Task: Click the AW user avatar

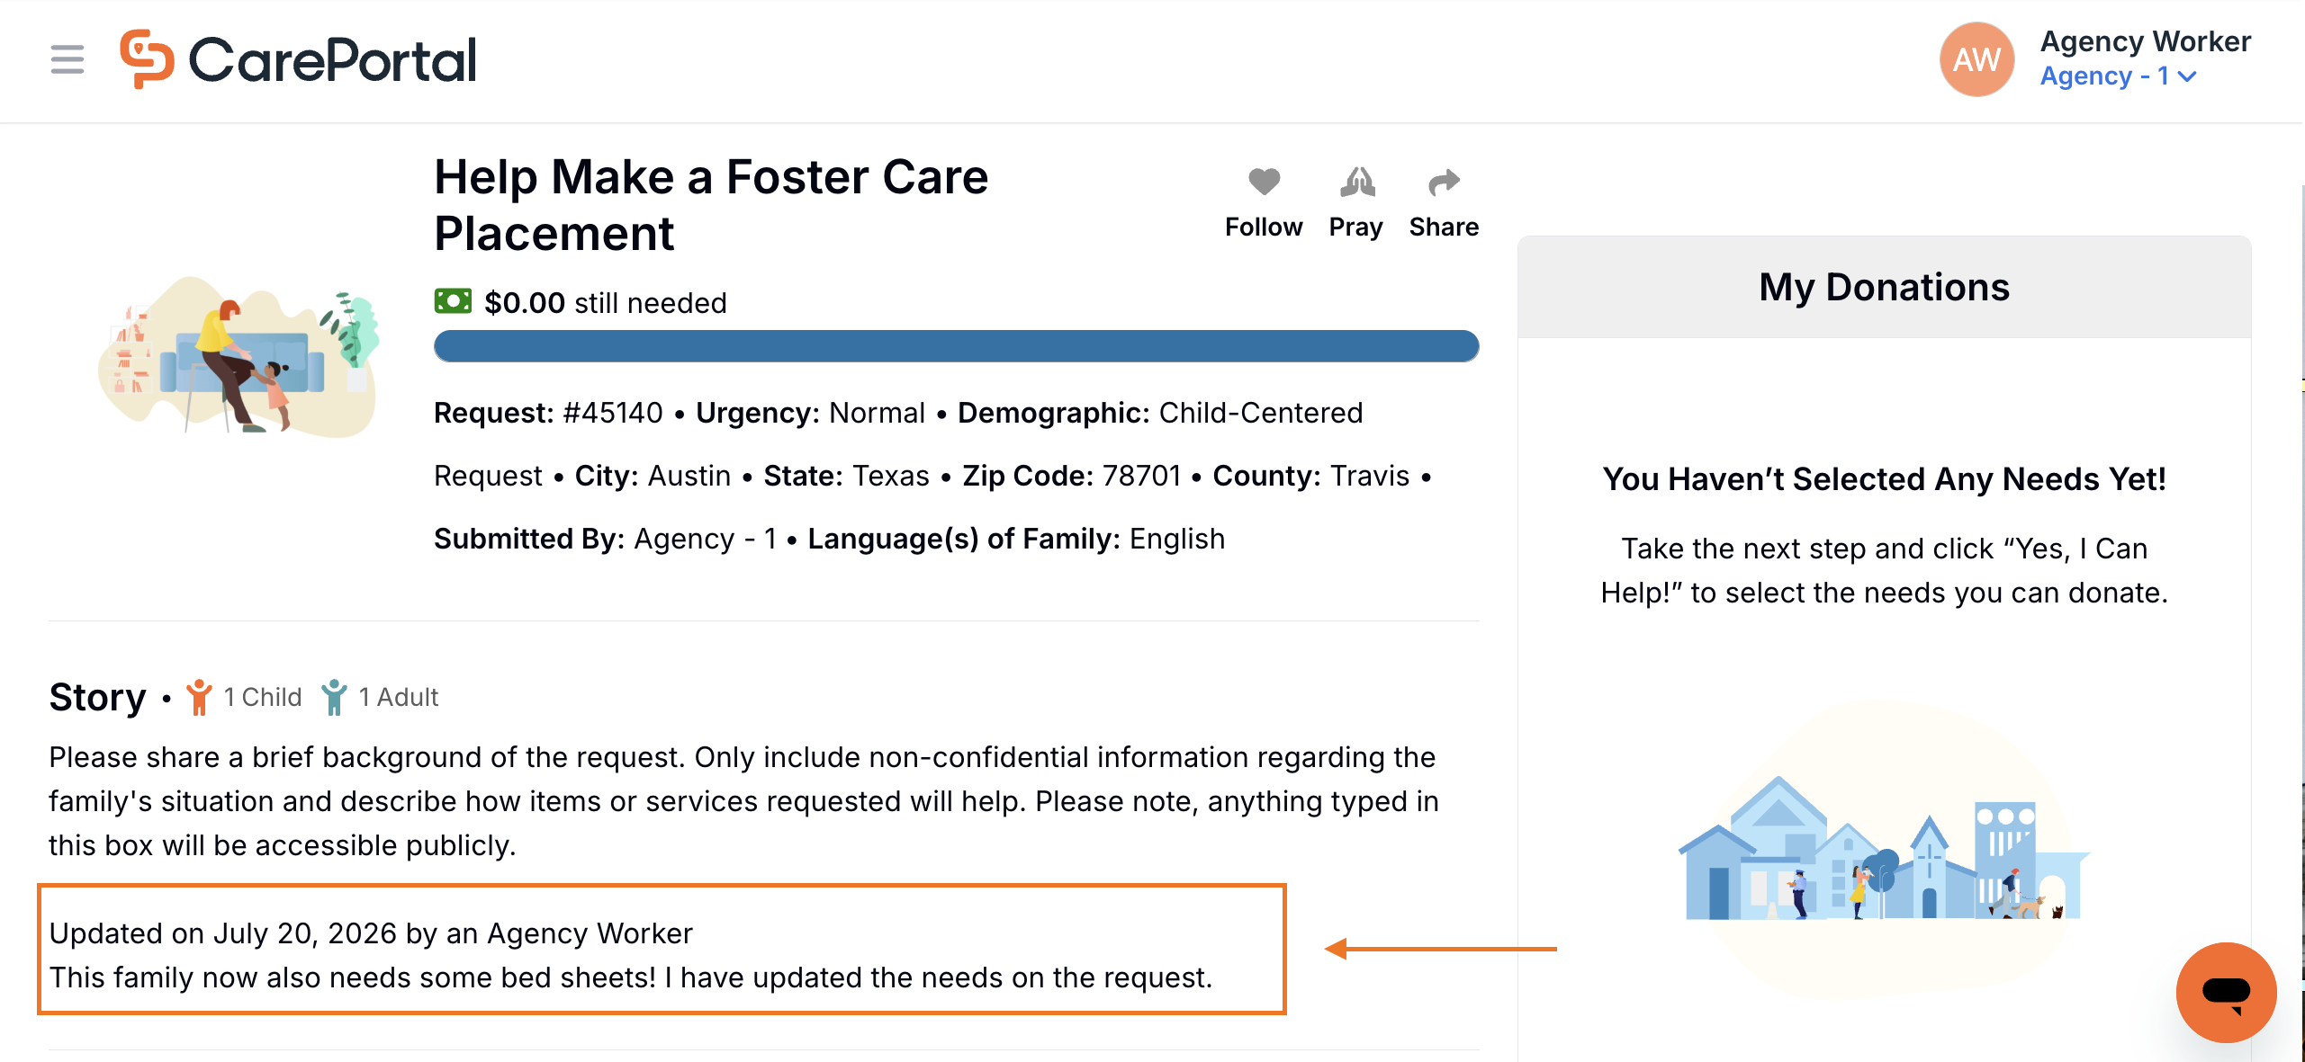Action: [1976, 59]
